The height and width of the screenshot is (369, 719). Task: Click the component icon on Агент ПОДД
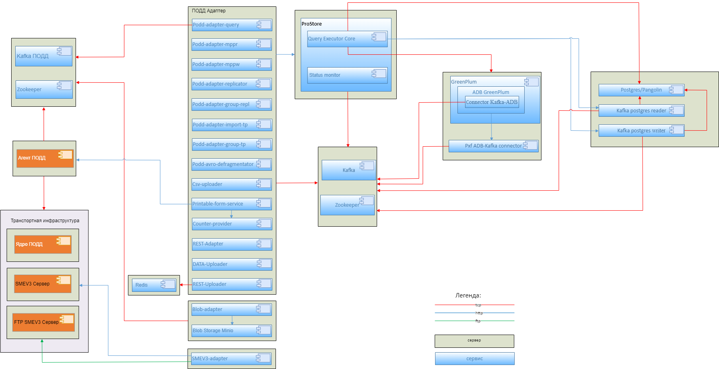pyautogui.click(x=66, y=155)
